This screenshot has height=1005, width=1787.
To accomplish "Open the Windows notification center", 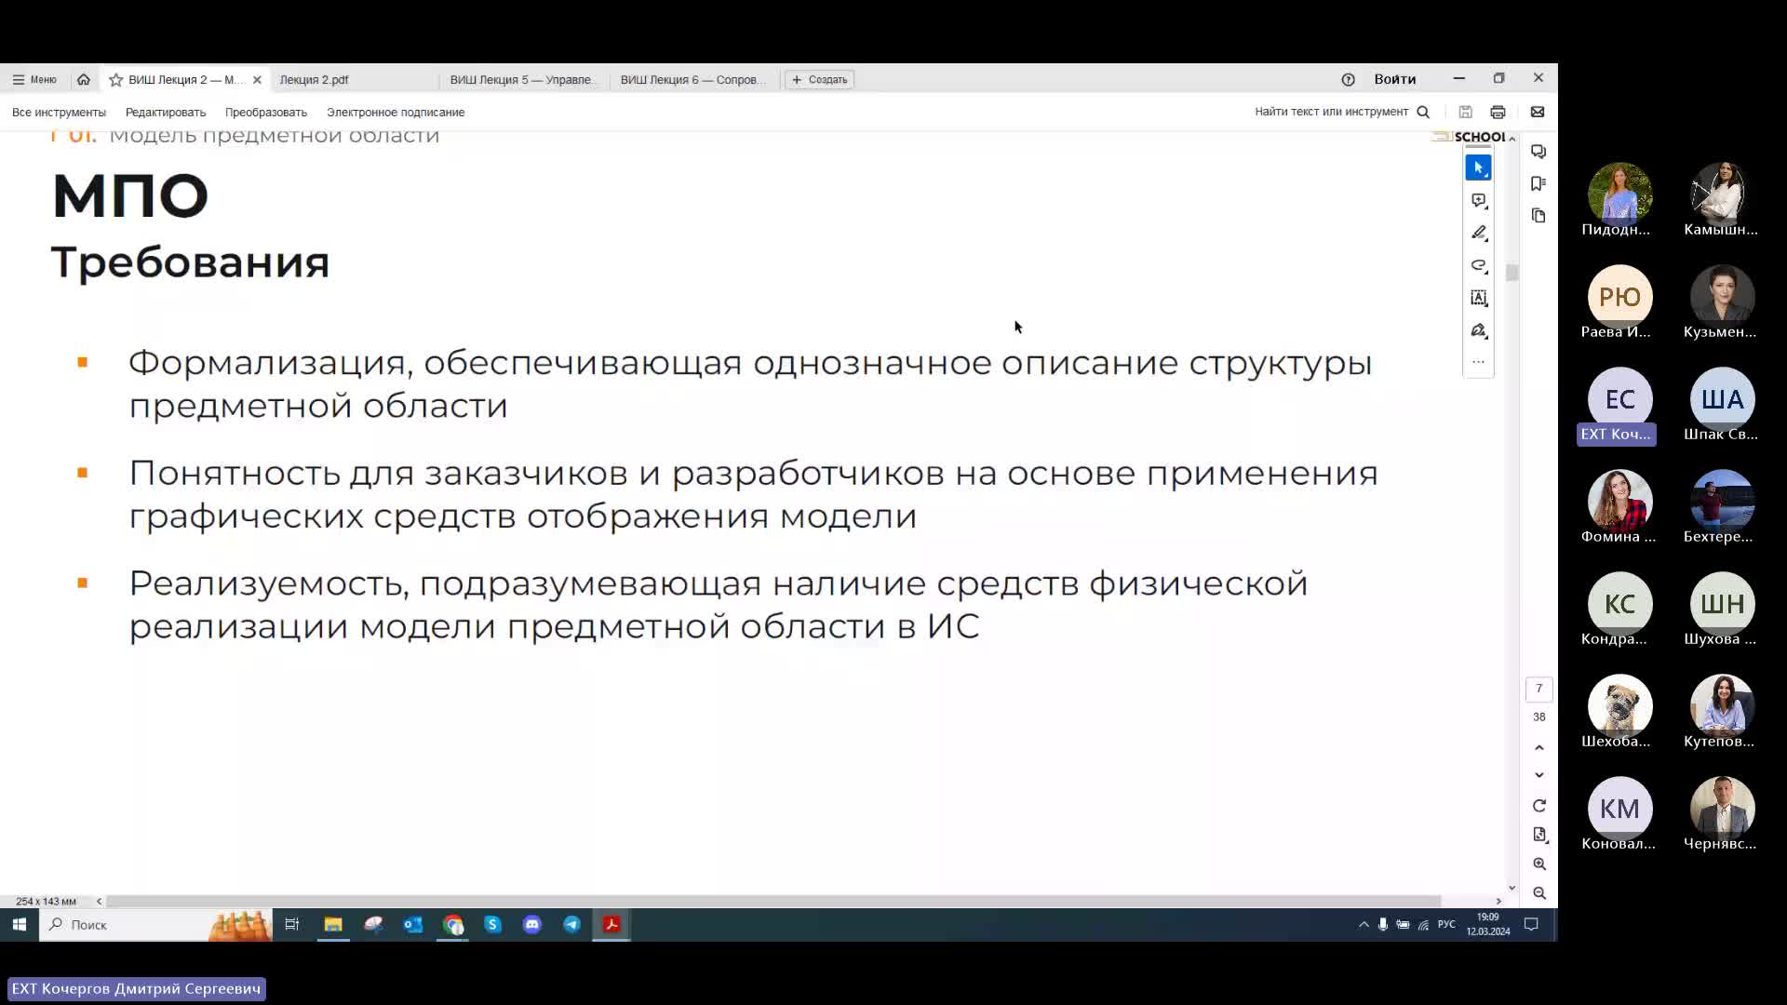I will 1531,924.
